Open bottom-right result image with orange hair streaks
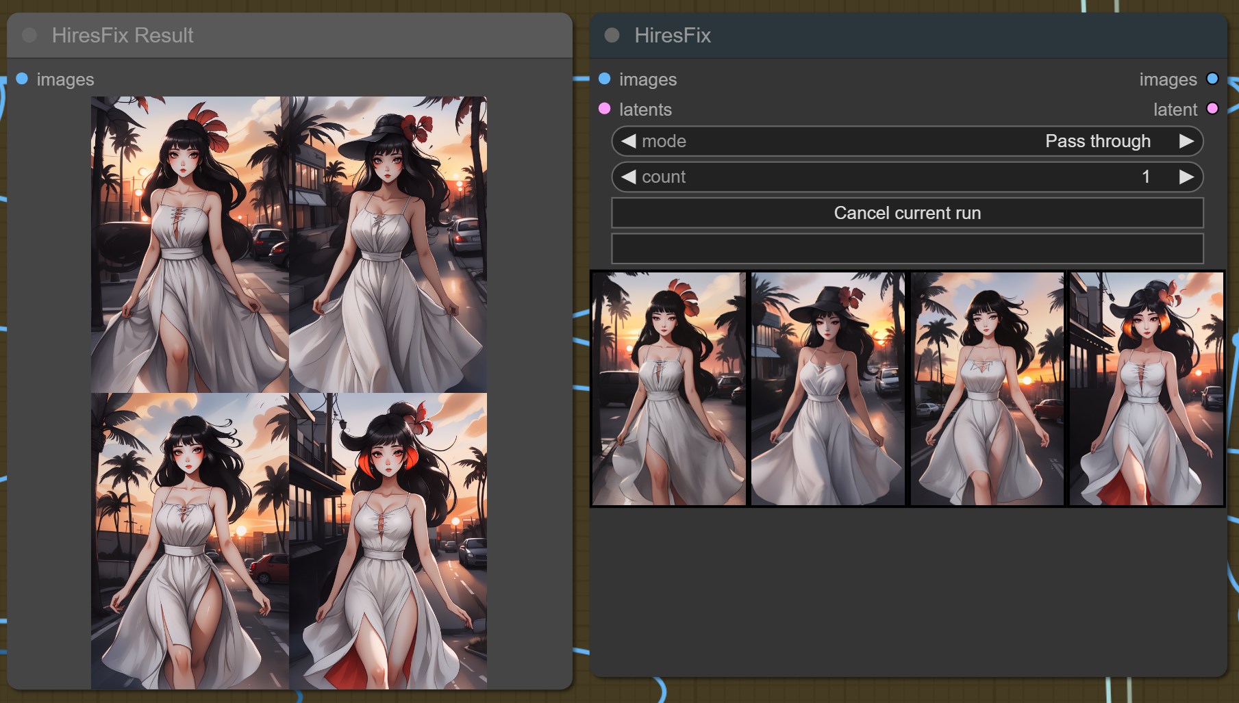The height and width of the screenshot is (703, 1239). 388,541
